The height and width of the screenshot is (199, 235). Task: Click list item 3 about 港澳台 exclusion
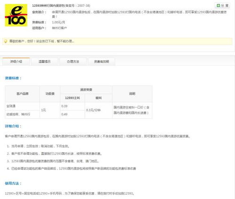click(53, 161)
